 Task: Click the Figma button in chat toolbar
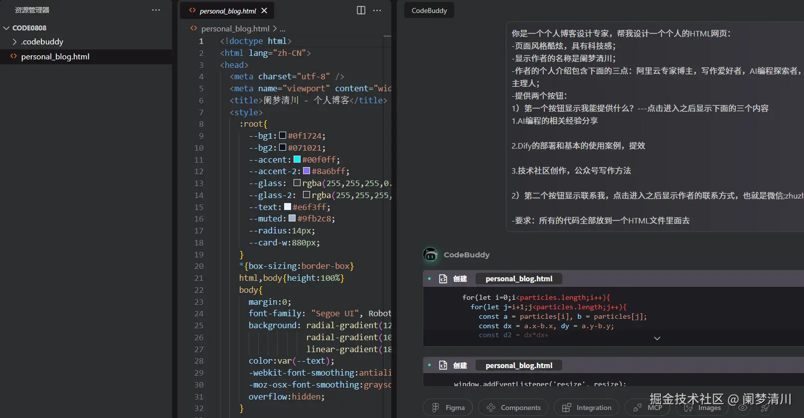pyautogui.click(x=448, y=408)
